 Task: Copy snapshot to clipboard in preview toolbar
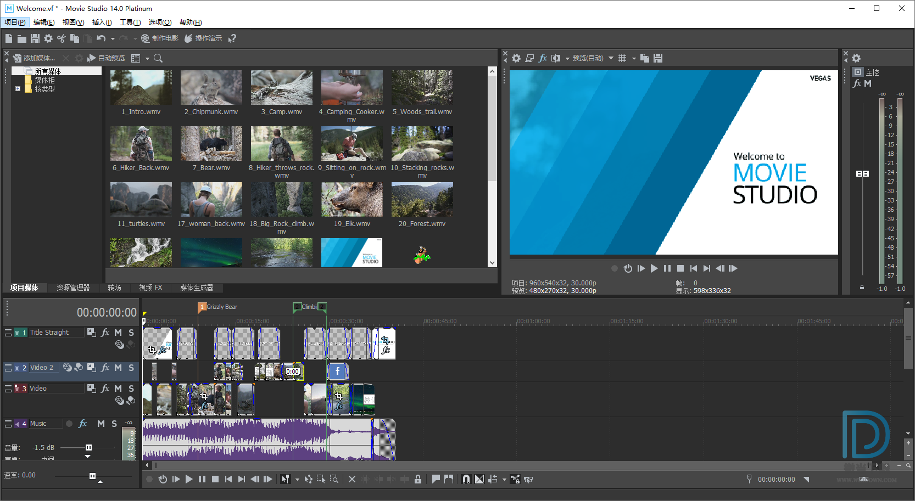(645, 58)
